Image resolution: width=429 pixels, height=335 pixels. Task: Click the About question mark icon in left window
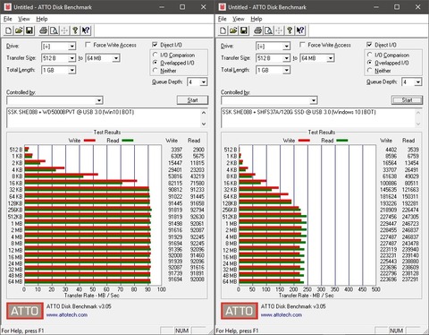[x=75, y=30]
